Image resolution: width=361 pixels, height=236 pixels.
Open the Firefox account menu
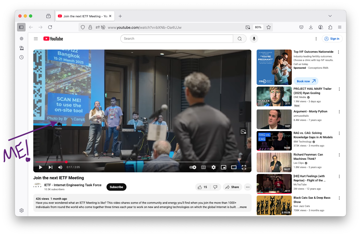pyautogui.click(x=321, y=27)
